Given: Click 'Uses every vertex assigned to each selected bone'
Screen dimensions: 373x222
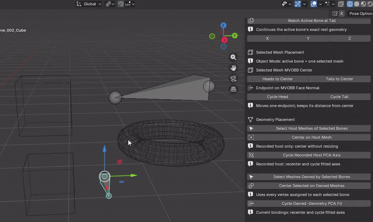Looking at the screenshot, I should 303,195.
